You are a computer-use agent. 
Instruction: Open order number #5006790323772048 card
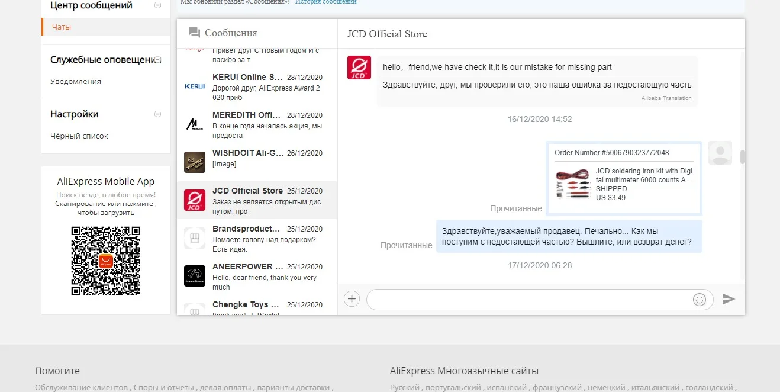tap(624, 178)
